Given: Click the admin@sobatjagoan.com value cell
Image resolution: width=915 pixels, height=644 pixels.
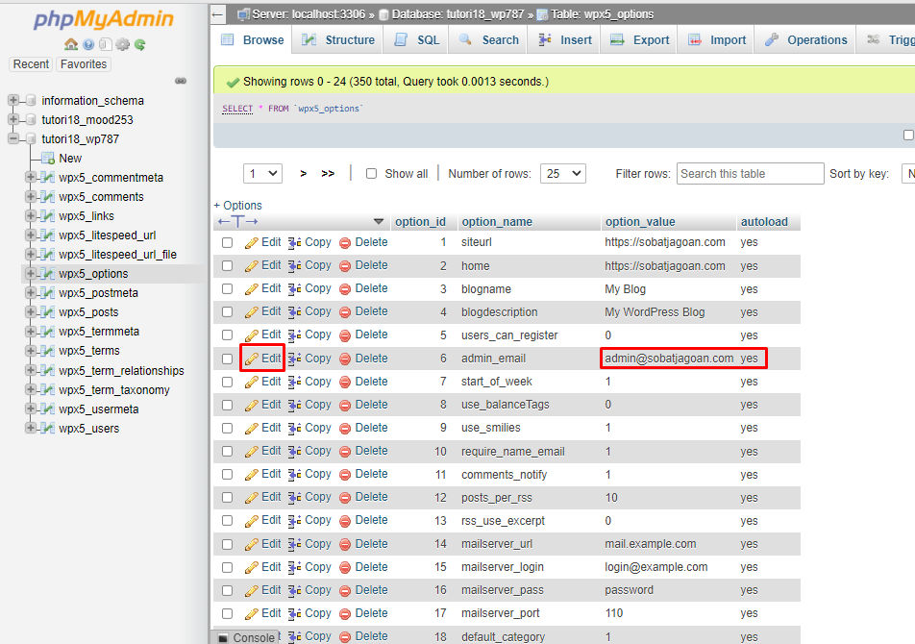Looking at the screenshot, I should [x=669, y=359].
